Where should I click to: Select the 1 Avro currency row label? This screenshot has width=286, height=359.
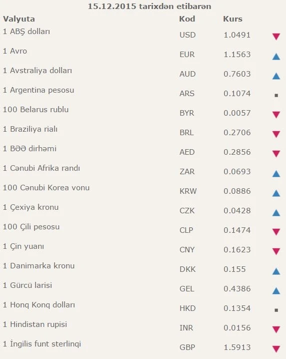[15, 51]
